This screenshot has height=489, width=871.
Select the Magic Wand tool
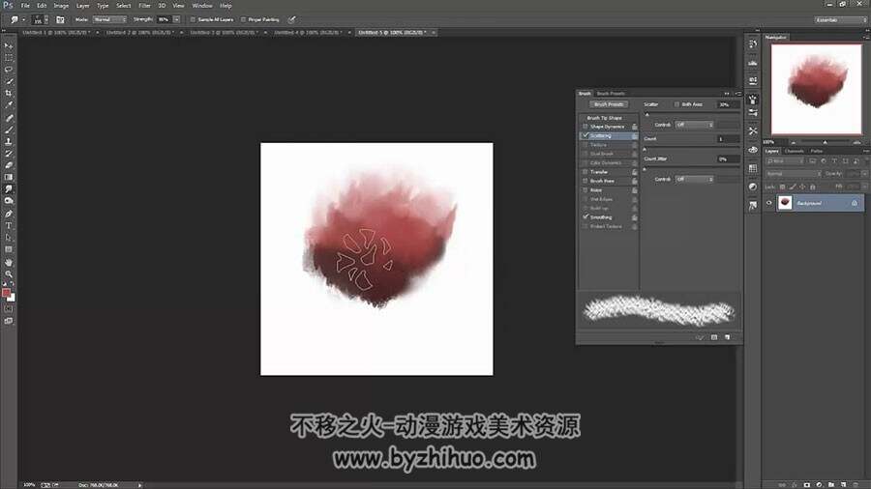(x=9, y=81)
